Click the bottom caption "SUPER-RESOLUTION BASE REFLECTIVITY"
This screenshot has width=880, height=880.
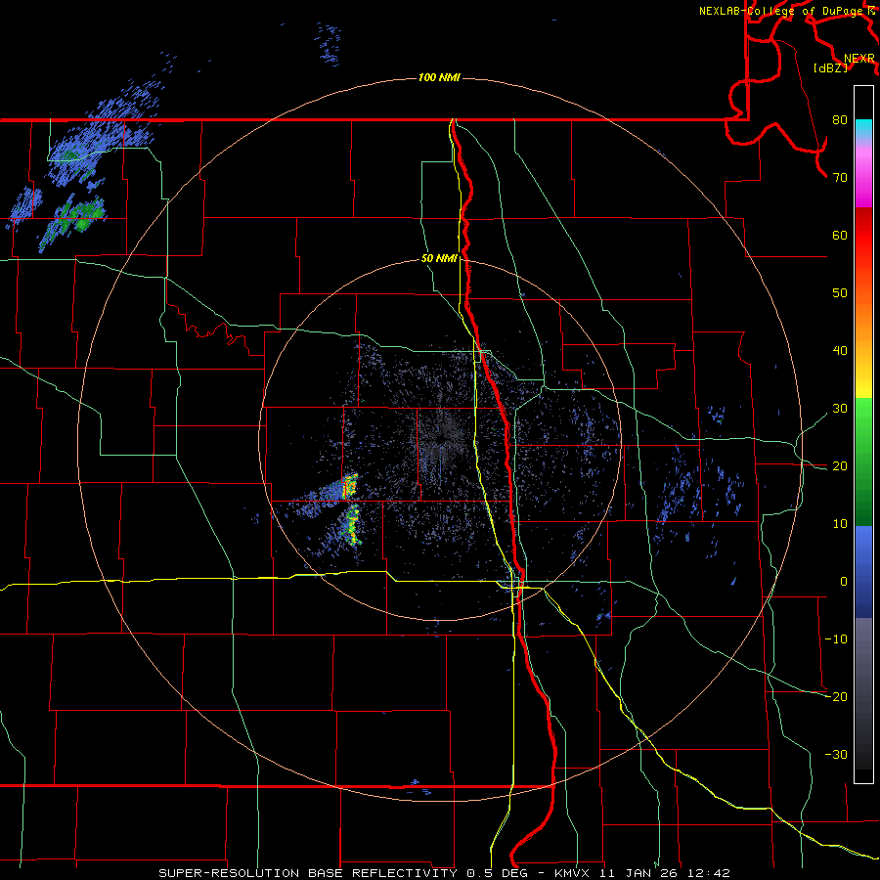[308, 873]
